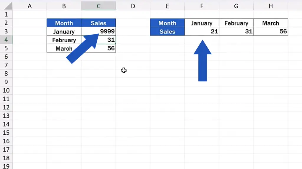Select cell with value 21
This screenshot has height=169, width=302.
[202, 31]
